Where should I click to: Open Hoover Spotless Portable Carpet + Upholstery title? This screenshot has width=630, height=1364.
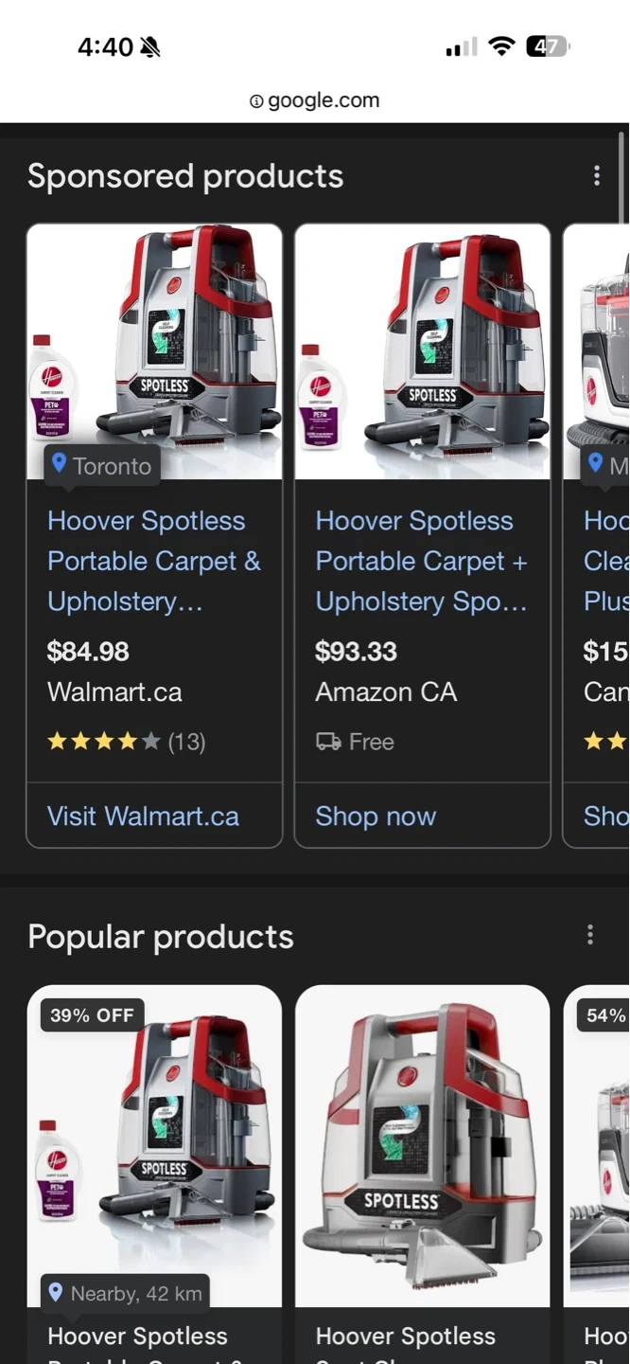(x=421, y=561)
